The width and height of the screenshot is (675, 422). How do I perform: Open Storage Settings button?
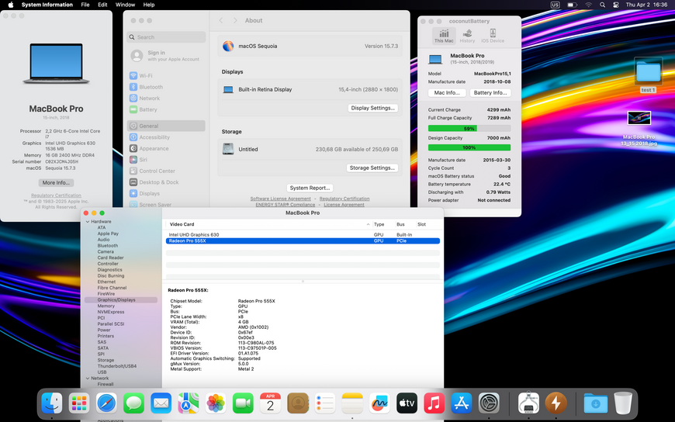click(372, 168)
